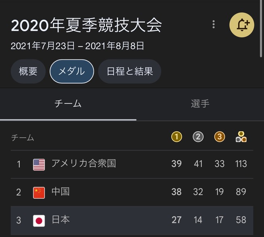
Task: Switch to the 選手 tab
Action: (200, 104)
